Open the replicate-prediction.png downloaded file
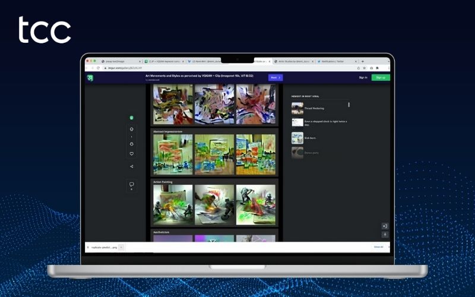Image resolution: width=475 pixels, height=297 pixels. click(104, 247)
